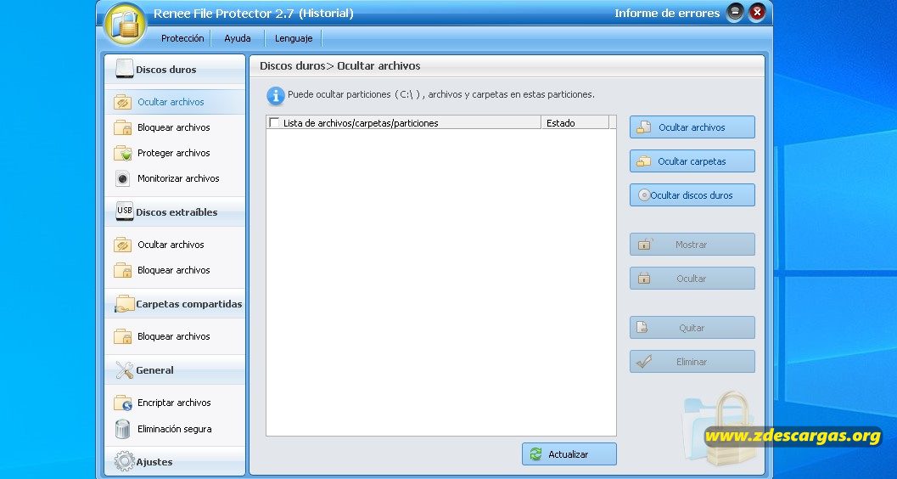Click the hard drive icon beside Discos duros
The height and width of the screenshot is (479, 897).
(124, 69)
